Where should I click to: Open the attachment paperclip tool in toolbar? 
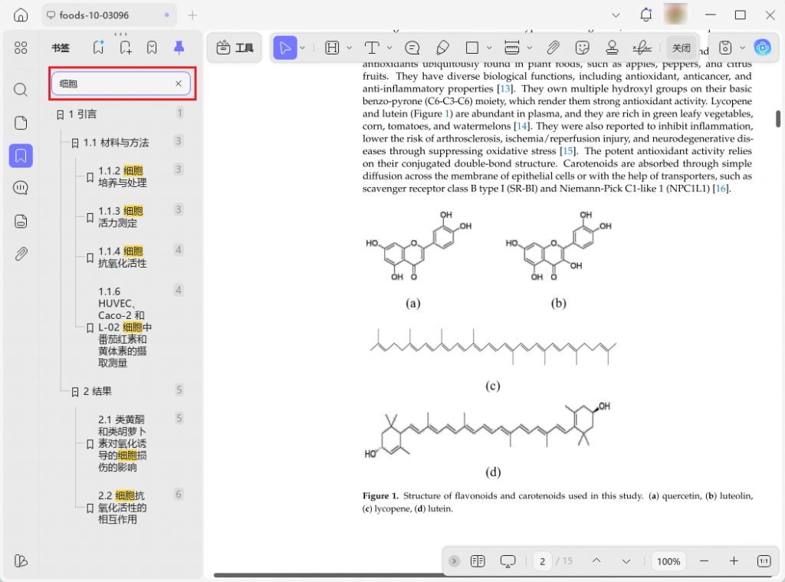[553, 48]
